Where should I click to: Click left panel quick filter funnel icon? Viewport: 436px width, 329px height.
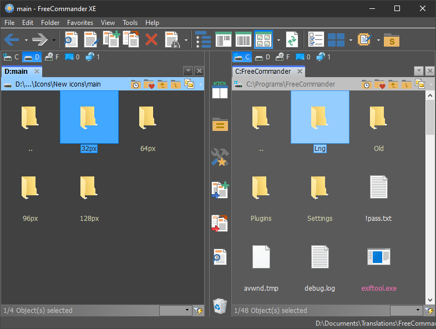198,311
